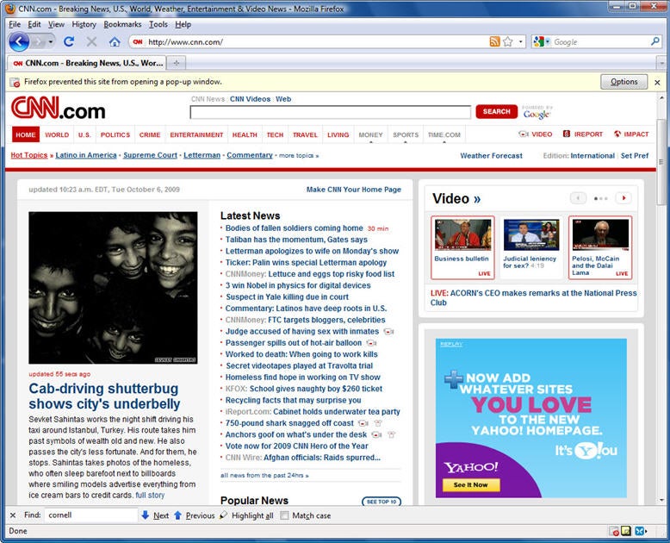Open 3 win Nobel in physics story
The width and height of the screenshot is (670, 543).
click(298, 285)
